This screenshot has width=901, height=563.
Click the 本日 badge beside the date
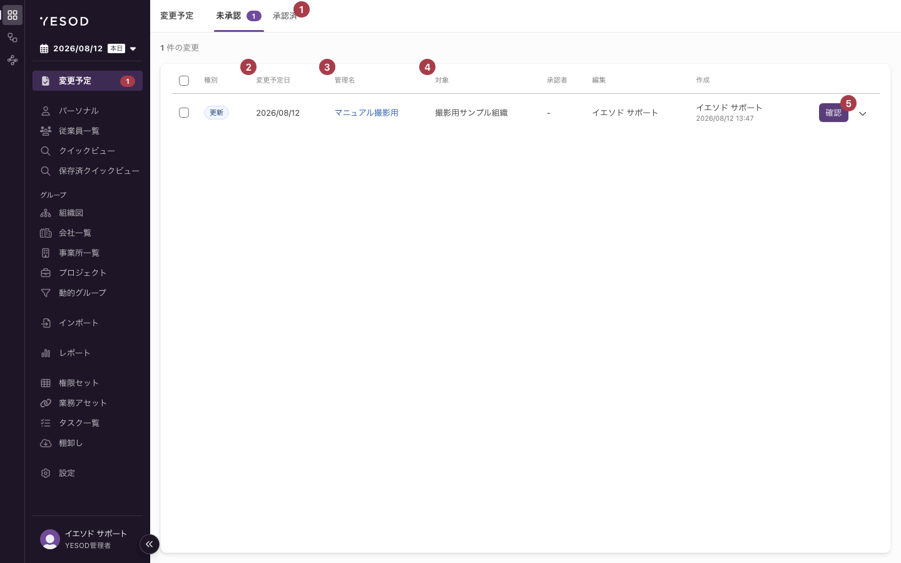click(116, 49)
